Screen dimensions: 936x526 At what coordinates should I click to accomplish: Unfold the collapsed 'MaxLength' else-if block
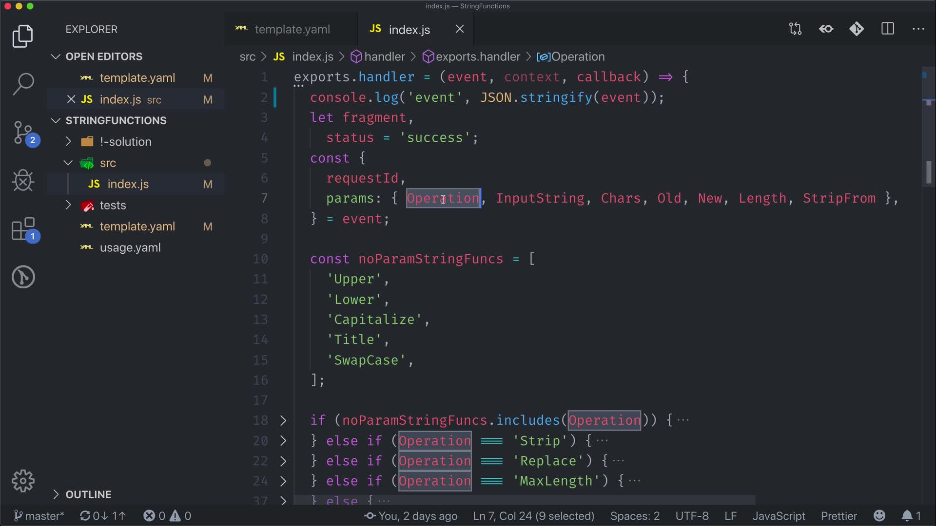pos(283,481)
